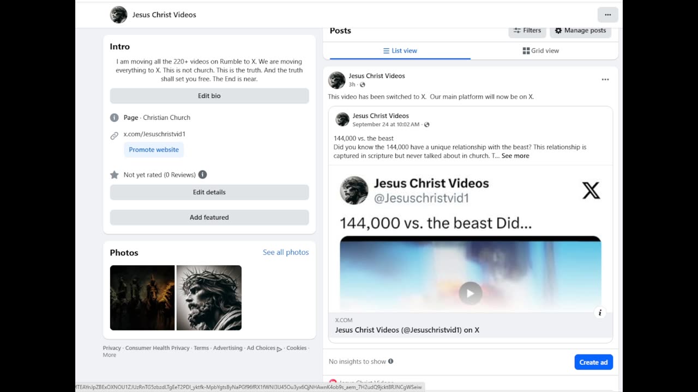Open the X.COM link title Jesus Christ Videos on X
The image size is (698, 392).
[407, 330]
